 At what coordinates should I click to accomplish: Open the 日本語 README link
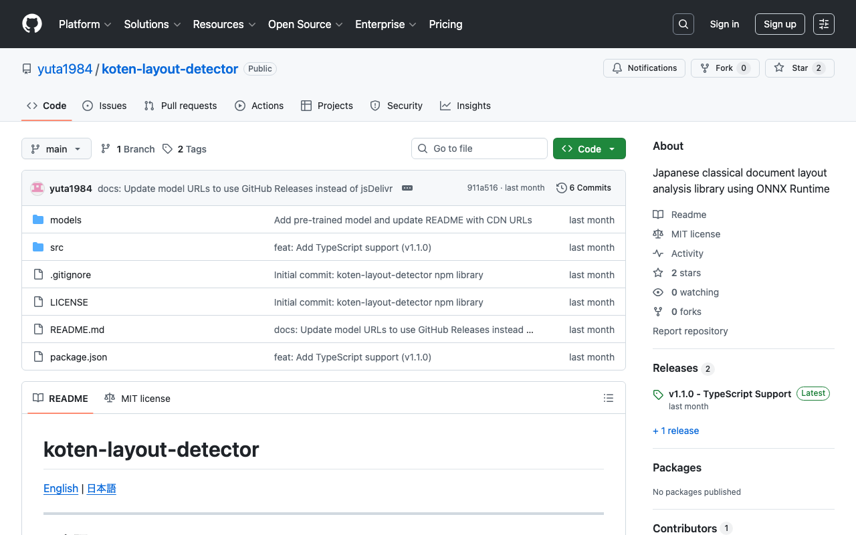[102, 488]
